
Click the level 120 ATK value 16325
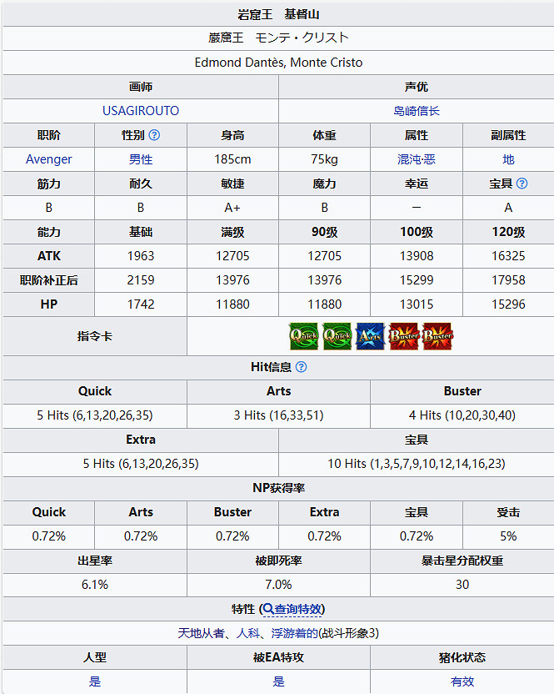[508, 256]
